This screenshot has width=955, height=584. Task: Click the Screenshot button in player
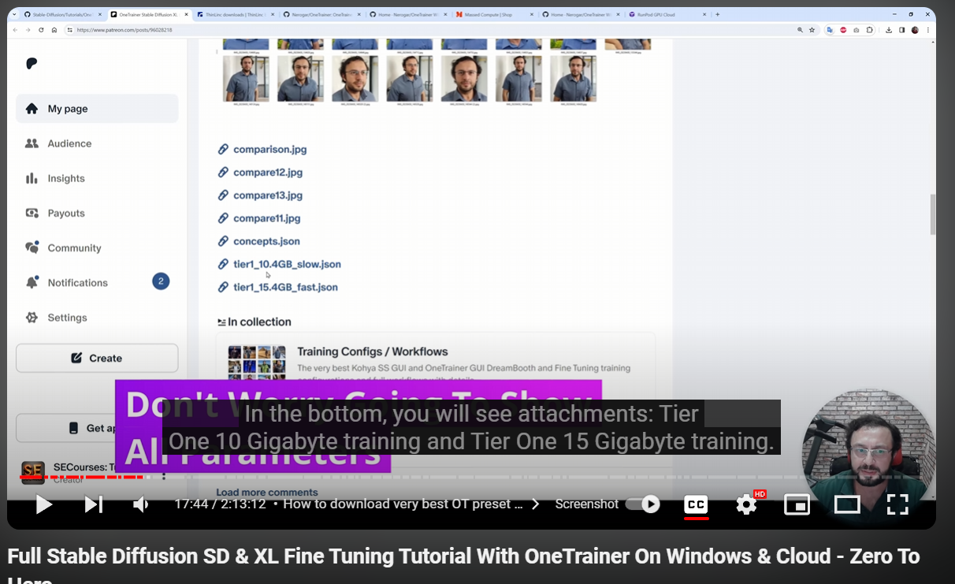(587, 504)
